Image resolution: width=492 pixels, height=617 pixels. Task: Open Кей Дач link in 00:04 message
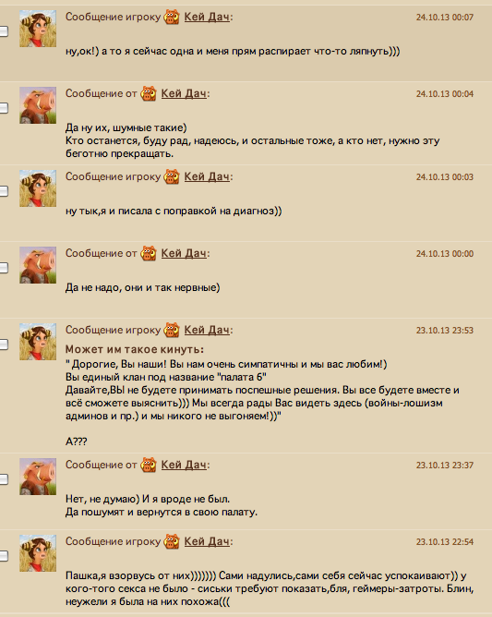(x=184, y=93)
